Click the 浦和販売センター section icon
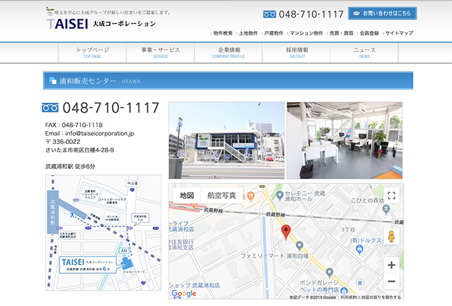Image resolution: width=452 pixels, height=306 pixels. pos(53,81)
